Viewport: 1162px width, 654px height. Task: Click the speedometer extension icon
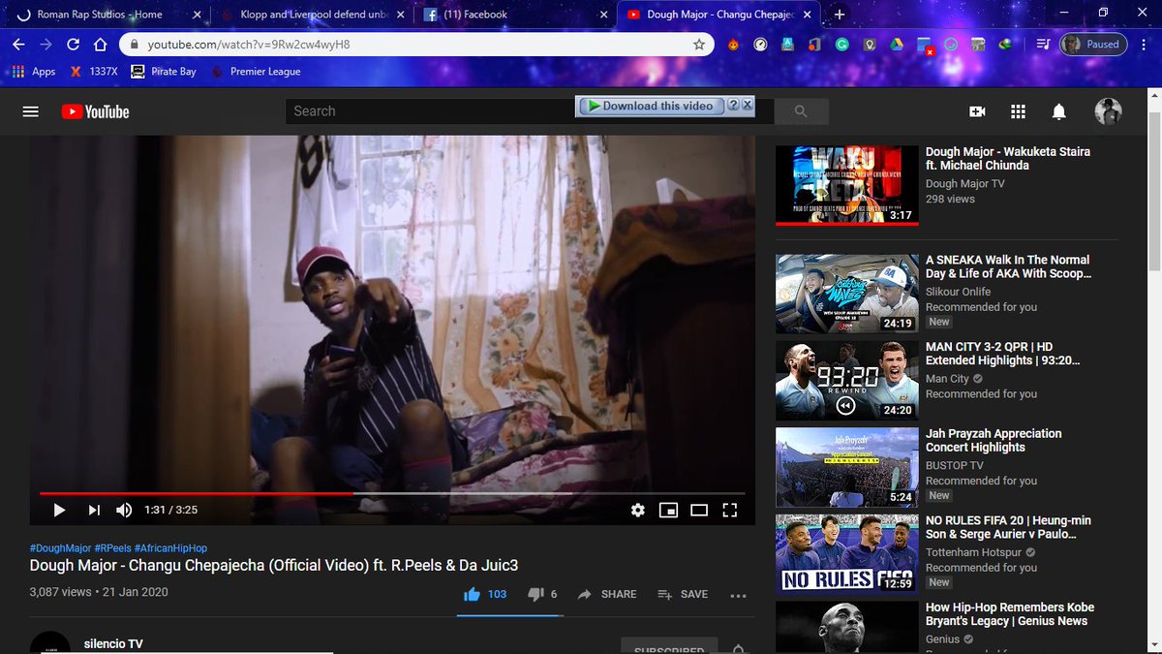click(760, 45)
